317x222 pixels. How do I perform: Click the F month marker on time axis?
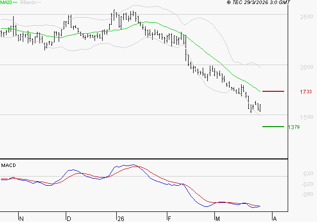[169, 219]
